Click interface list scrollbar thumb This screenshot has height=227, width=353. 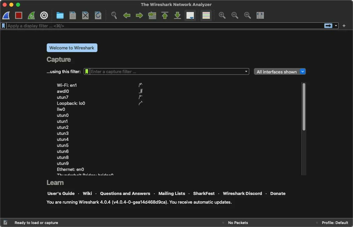pyautogui.click(x=304, y=107)
